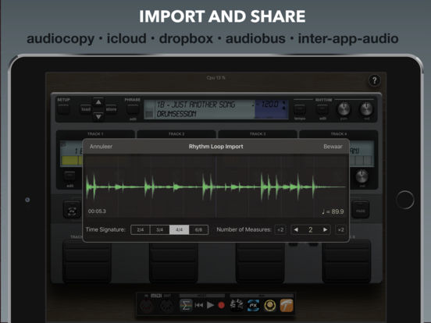
Task: Click Annuleer to cancel the import
Action: (101, 147)
